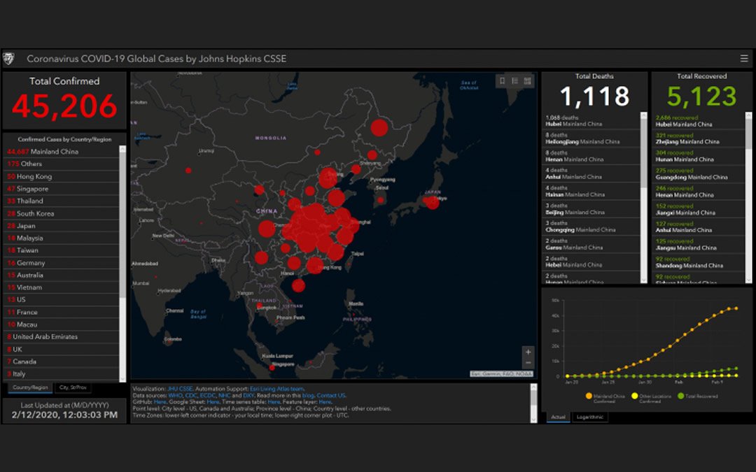Open the JHU CSSE link

pyautogui.click(x=180, y=389)
